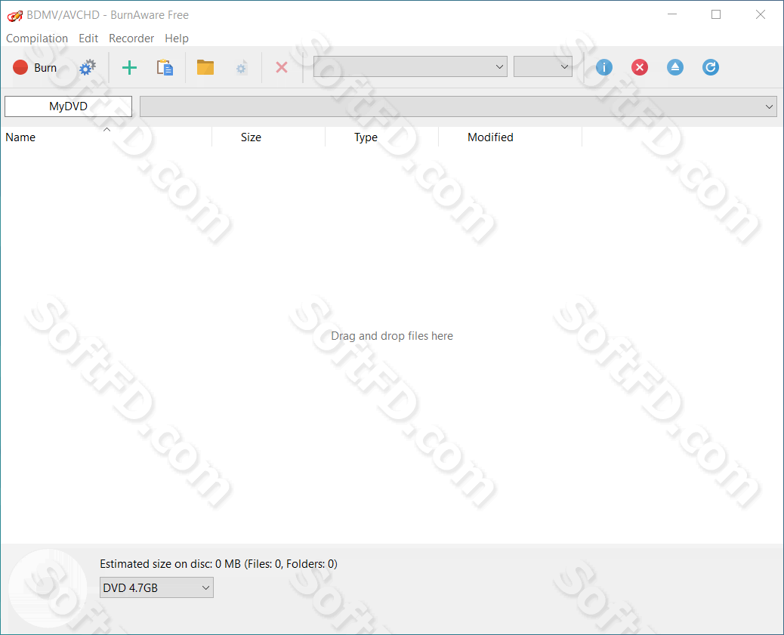Show disc info with blue i icon

[604, 67]
